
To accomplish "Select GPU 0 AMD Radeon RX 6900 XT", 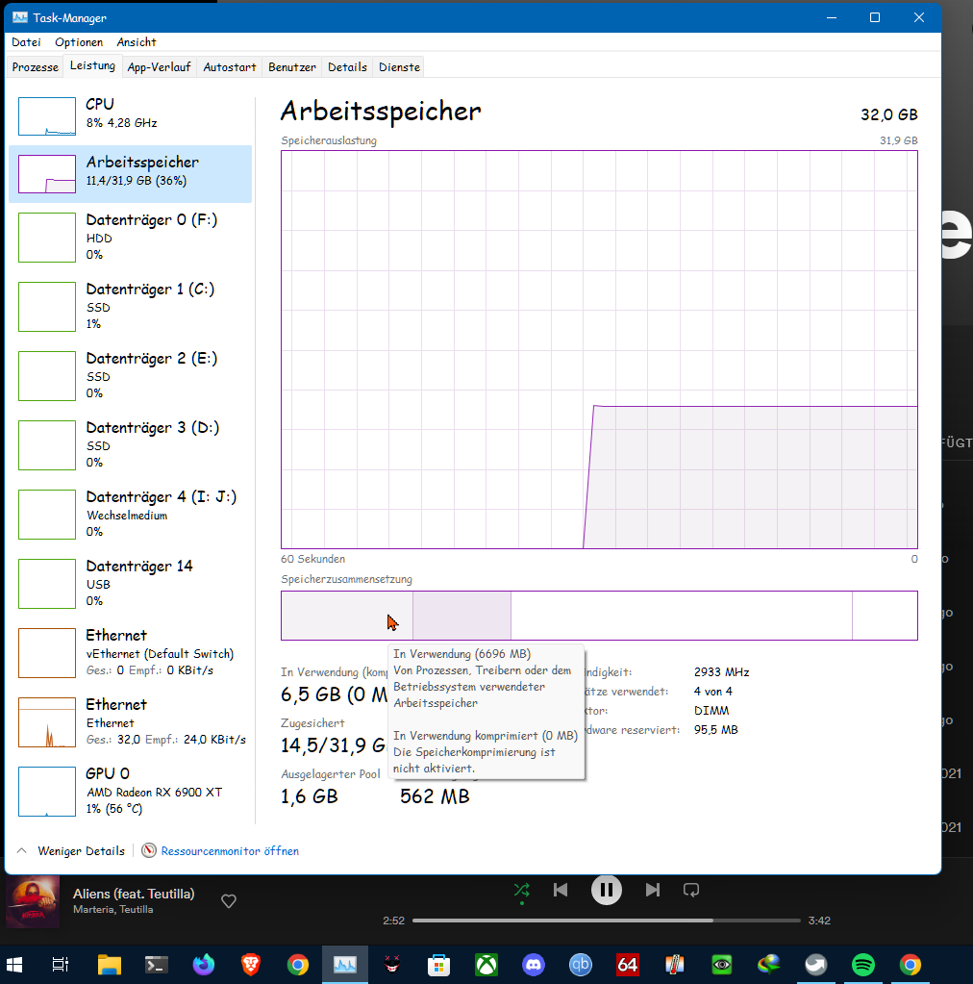I will point(131,791).
